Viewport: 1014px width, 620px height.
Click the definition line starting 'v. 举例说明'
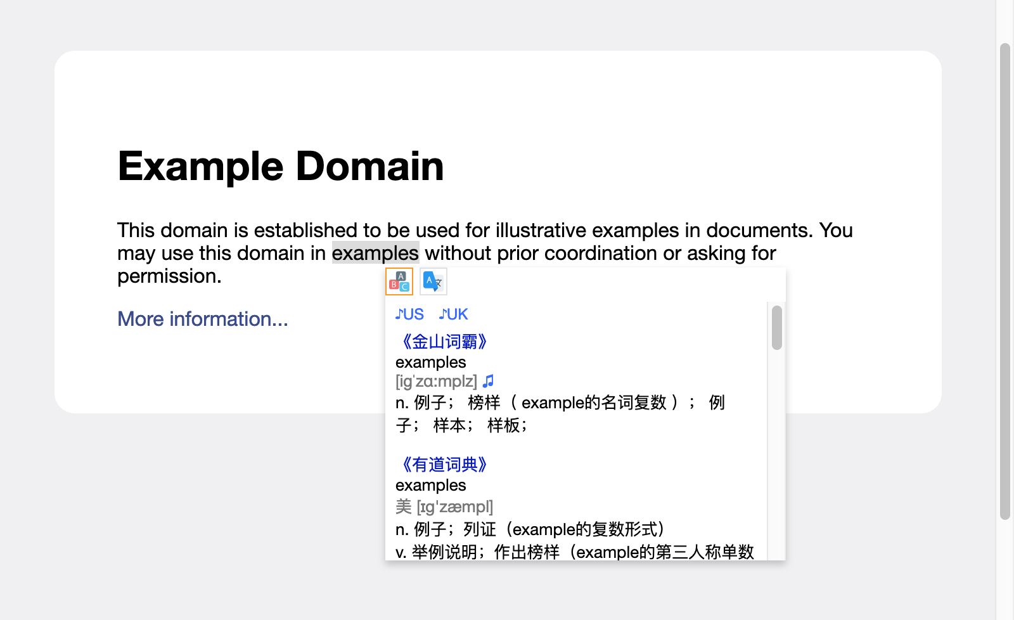(x=575, y=552)
